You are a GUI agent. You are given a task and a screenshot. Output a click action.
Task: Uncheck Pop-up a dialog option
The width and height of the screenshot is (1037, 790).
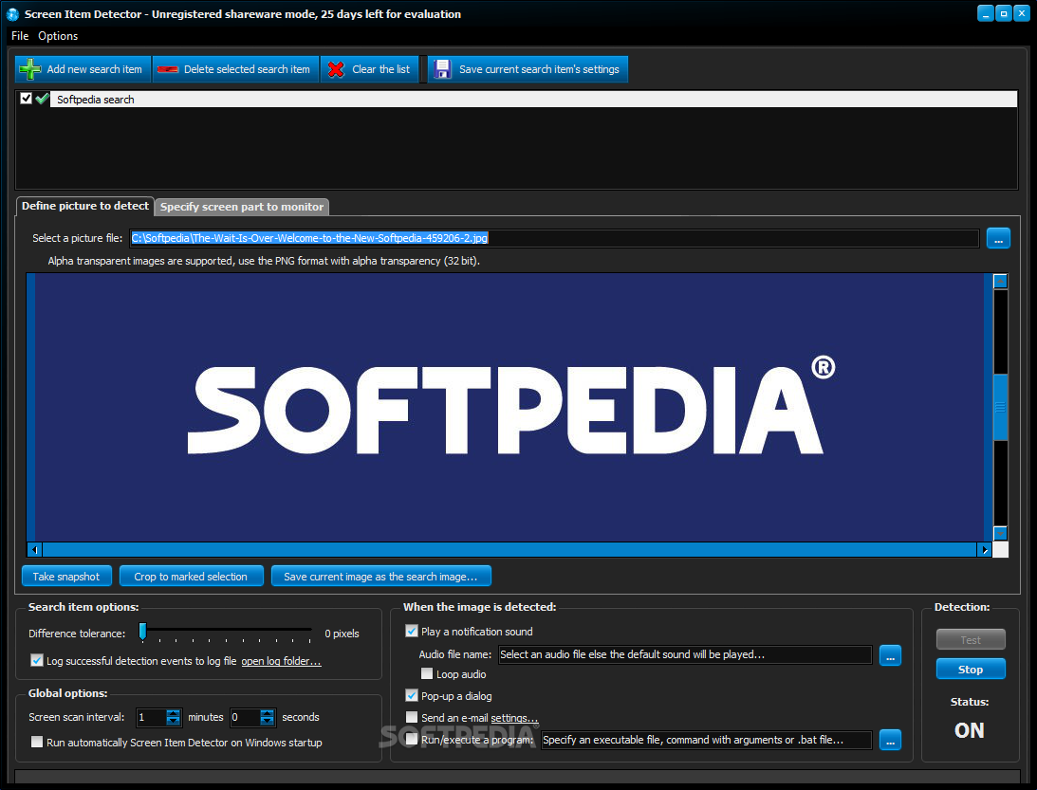(x=412, y=695)
